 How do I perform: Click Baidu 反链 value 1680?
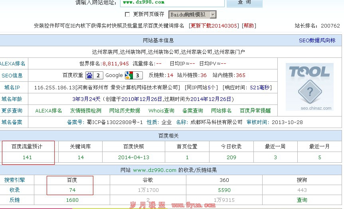(x=72, y=200)
